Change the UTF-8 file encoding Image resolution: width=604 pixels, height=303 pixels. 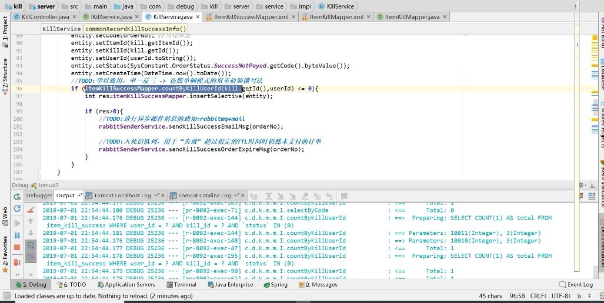[562, 296]
